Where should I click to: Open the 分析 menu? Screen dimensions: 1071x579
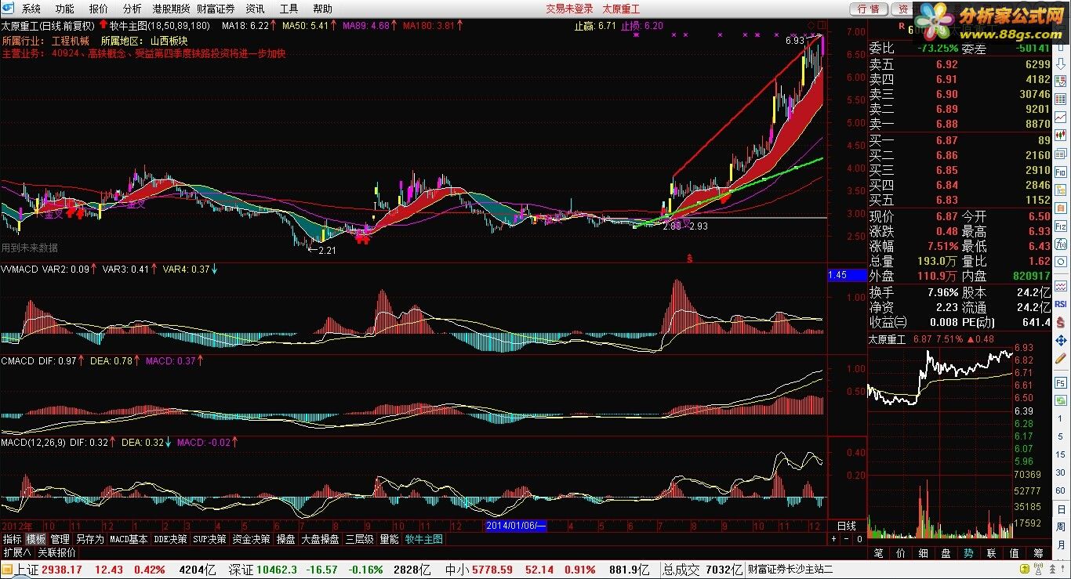(133, 9)
